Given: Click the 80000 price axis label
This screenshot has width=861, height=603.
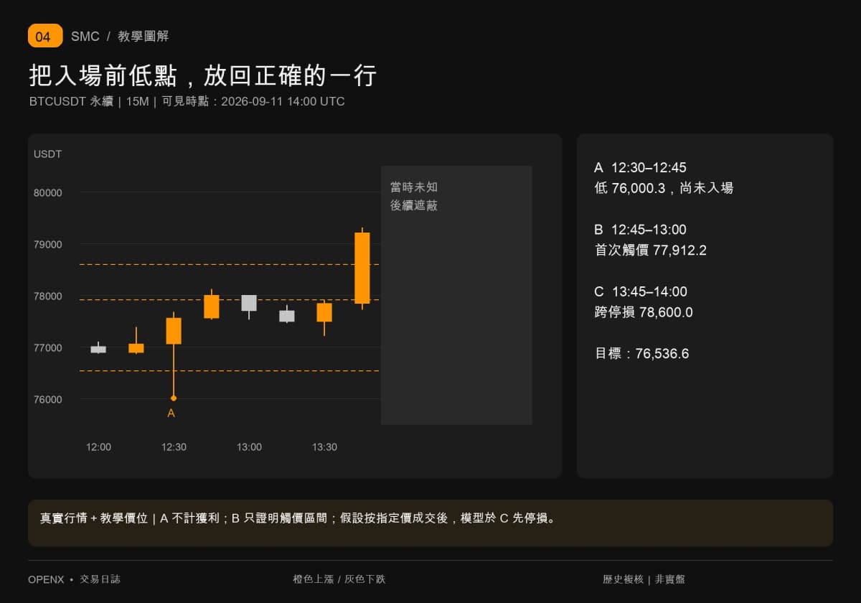Looking at the screenshot, I should 48,192.
